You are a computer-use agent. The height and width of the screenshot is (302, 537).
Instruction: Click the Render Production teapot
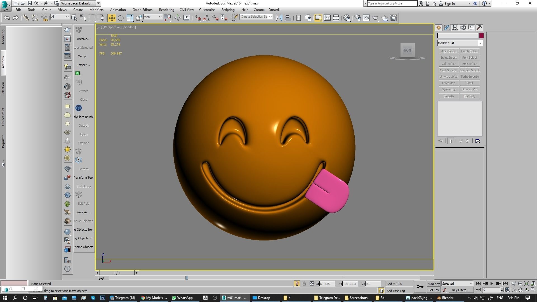(x=375, y=18)
